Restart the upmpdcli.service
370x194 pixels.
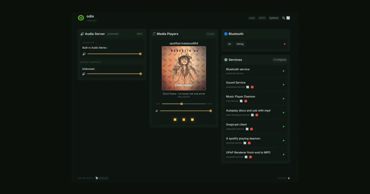[246, 157]
